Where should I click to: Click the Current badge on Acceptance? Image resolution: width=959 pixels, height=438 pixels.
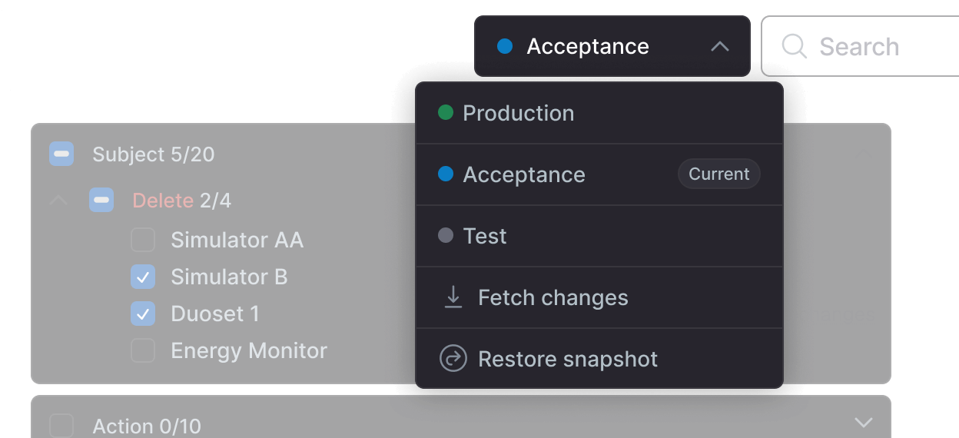(718, 174)
